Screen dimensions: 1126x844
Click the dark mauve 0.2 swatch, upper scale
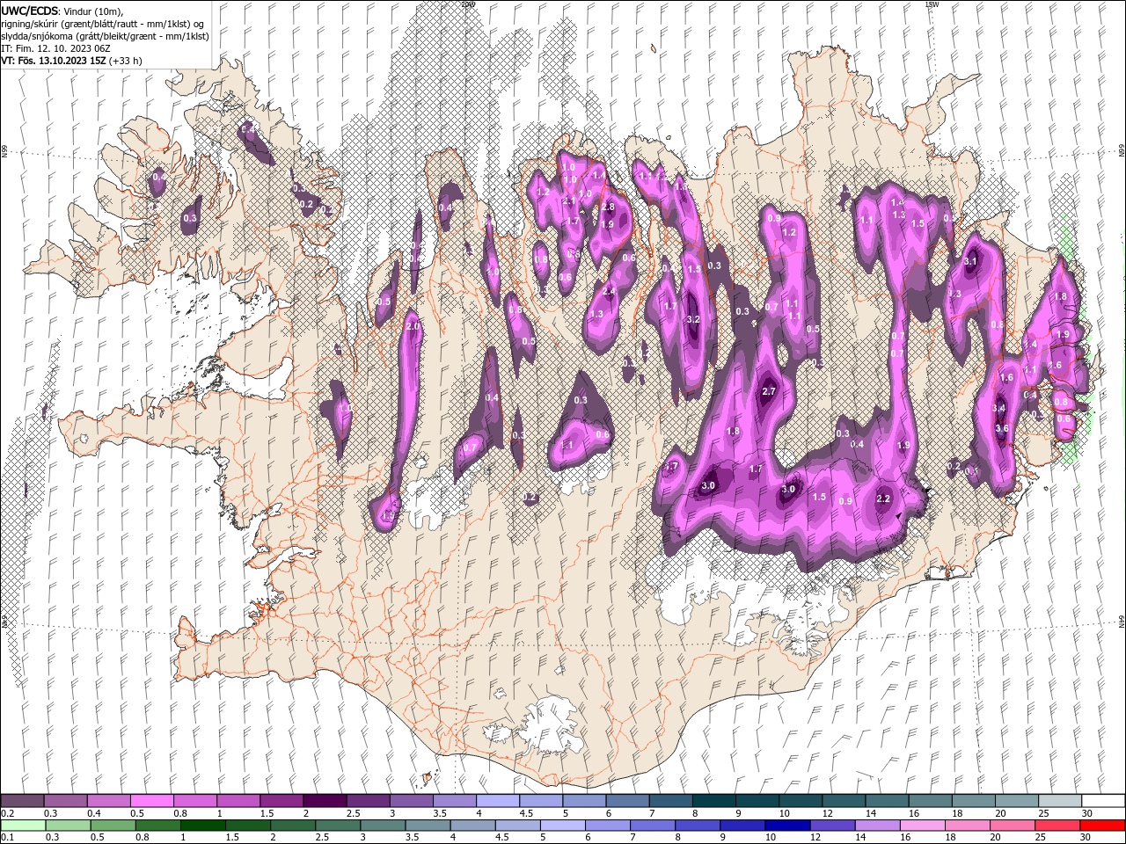point(22,801)
